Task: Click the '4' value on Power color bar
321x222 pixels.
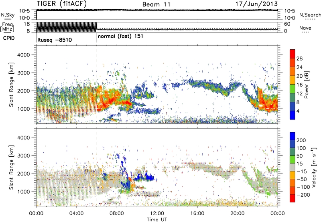Action: [298, 111]
